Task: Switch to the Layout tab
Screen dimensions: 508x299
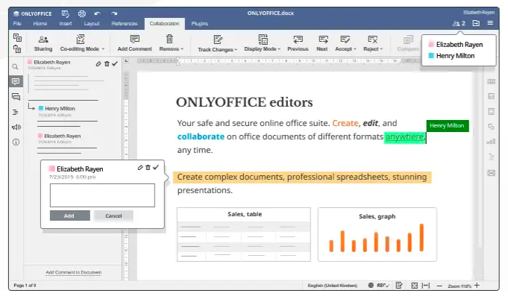Action: pyautogui.click(x=92, y=24)
